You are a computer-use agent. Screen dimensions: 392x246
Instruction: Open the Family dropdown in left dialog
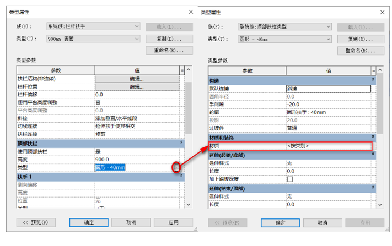point(93,26)
